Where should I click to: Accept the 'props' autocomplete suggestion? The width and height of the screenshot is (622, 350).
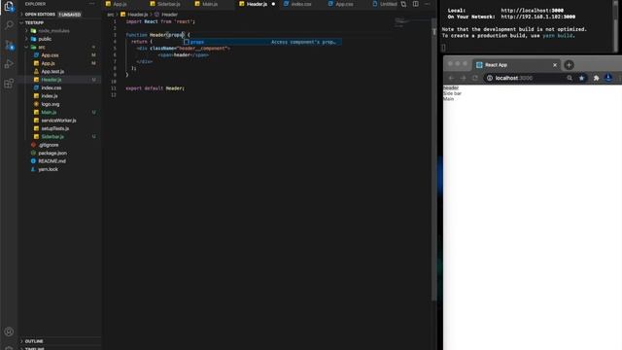point(261,42)
